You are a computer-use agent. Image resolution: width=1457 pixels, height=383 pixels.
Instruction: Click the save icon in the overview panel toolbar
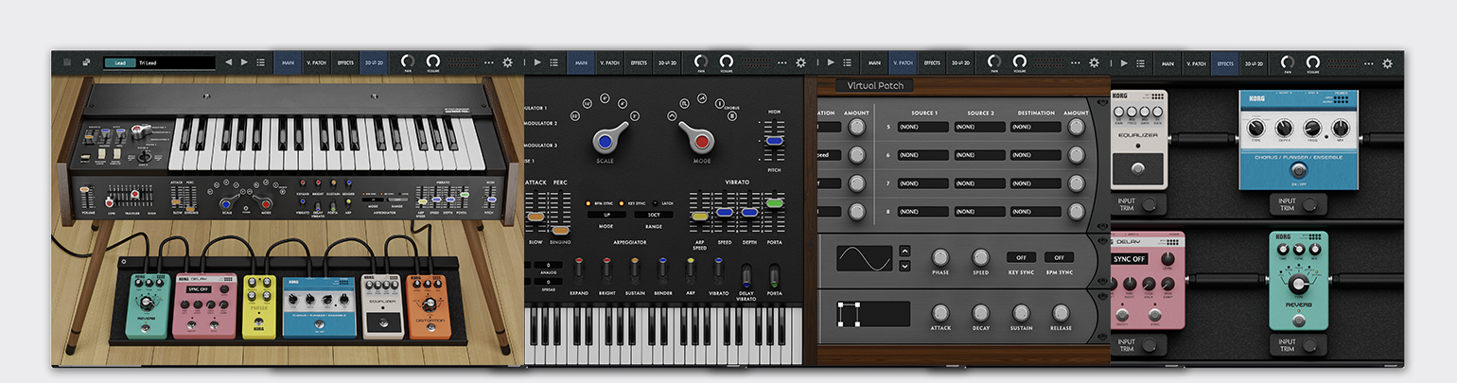(67, 62)
